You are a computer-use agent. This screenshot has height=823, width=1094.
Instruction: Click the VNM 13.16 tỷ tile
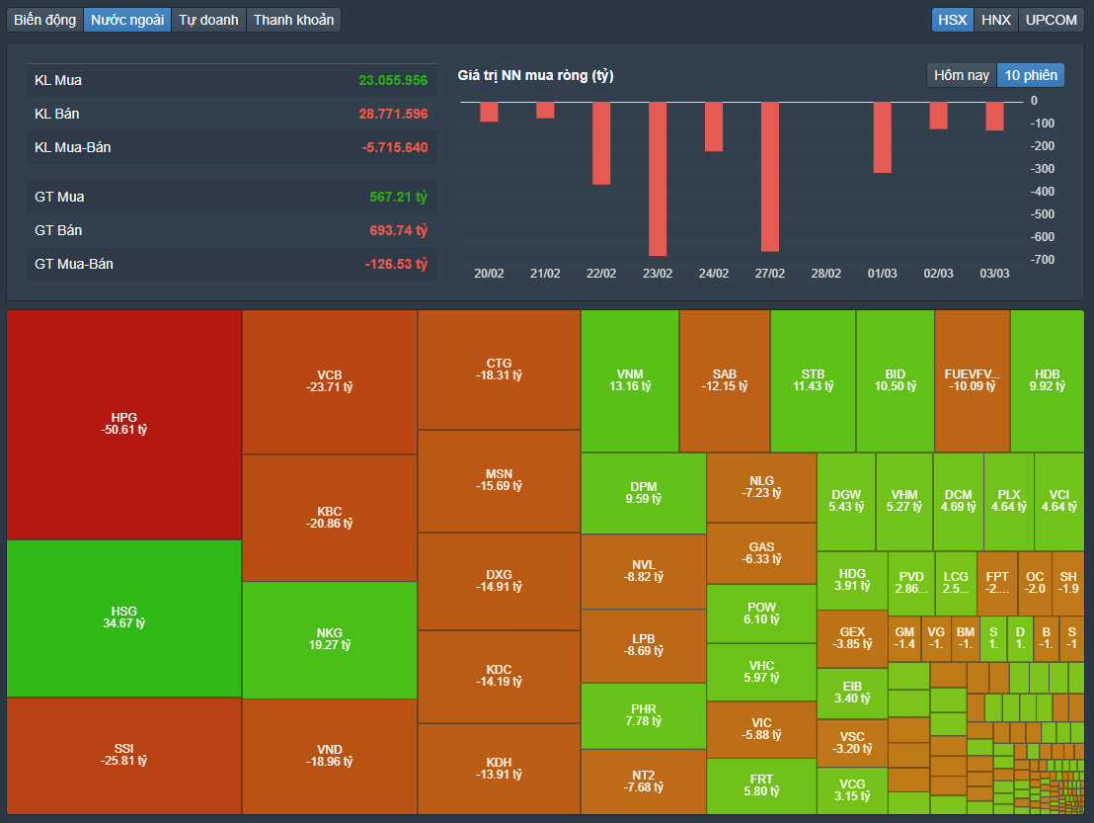630,381
